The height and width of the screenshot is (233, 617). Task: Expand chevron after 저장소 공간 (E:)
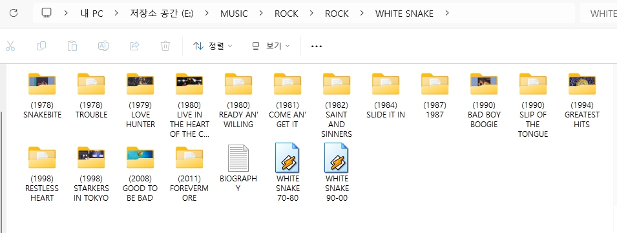click(207, 14)
